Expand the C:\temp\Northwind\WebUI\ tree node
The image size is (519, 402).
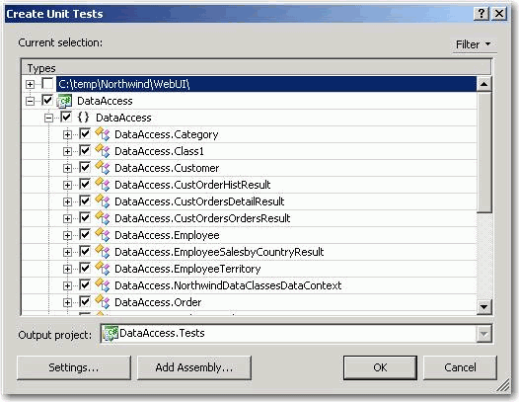[x=30, y=84]
